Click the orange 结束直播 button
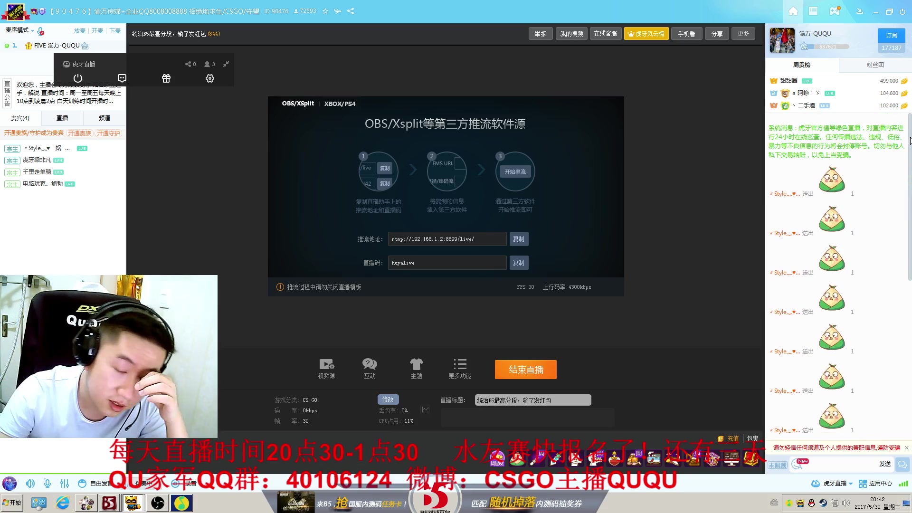The image size is (912, 513). (x=525, y=369)
